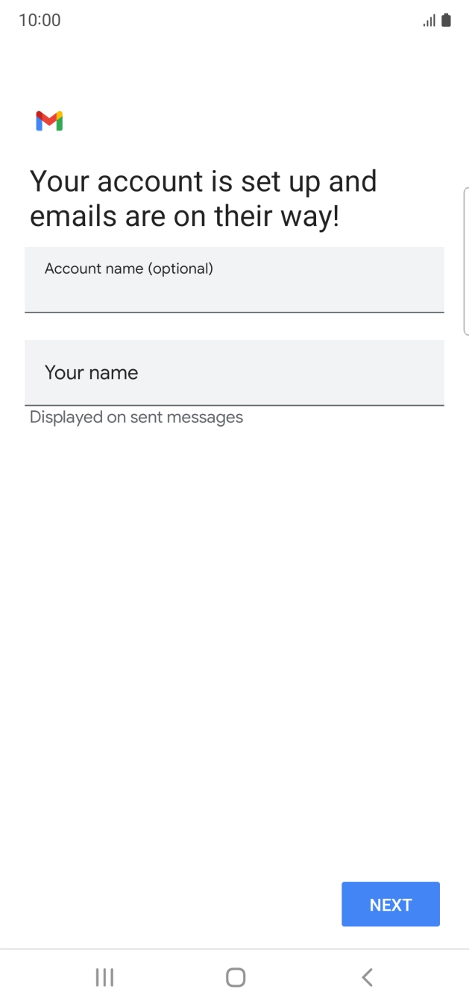This screenshot has height=1007, width=469.
Task: Click the Gmail logo icon
Action: 48,120
